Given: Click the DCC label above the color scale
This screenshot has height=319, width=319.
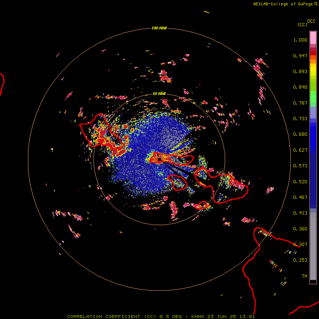Looking at the screenshot, I should click(x=312, y=21).
